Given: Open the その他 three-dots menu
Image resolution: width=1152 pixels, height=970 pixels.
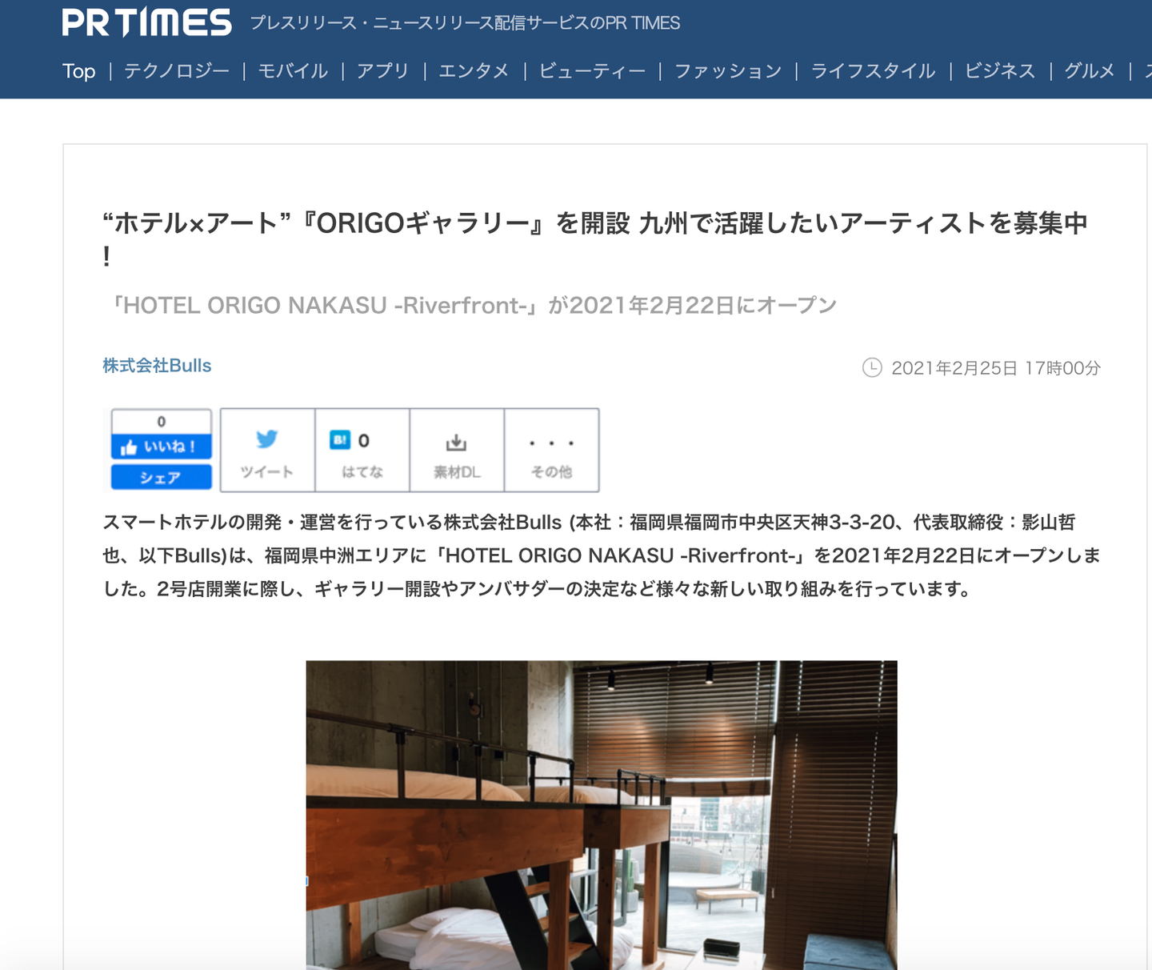Looking at the screenshot, I should point(551,450).
